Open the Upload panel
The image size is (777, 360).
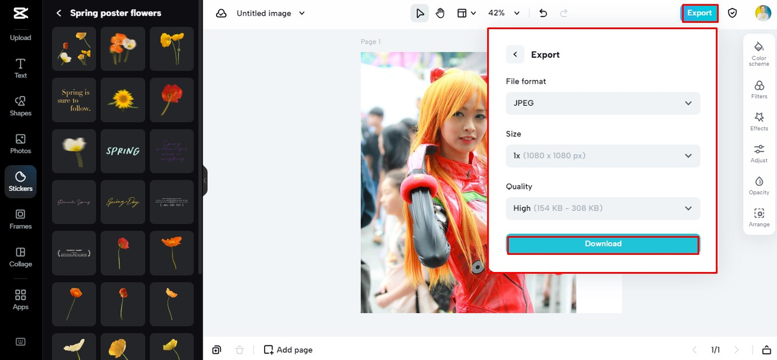(20, 37)
